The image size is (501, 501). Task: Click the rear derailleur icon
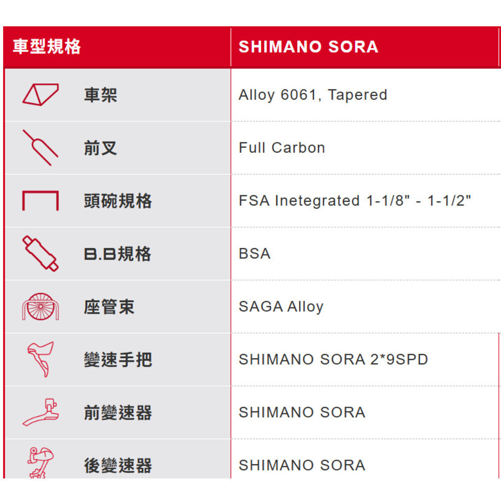tap(40, 463)
